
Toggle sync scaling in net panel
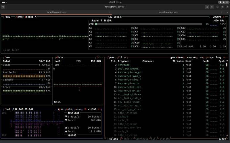(60, 109)
